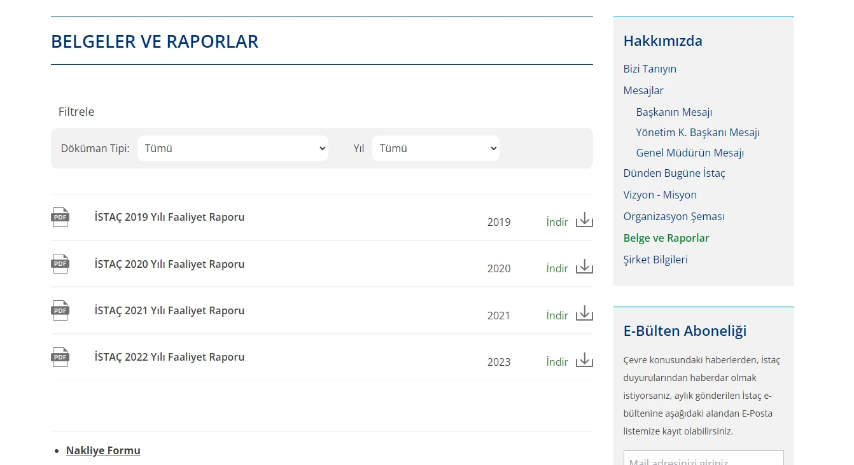Click year value 2019 in list
This screenshot has height=465, width=854.
[x=499, y=222]
